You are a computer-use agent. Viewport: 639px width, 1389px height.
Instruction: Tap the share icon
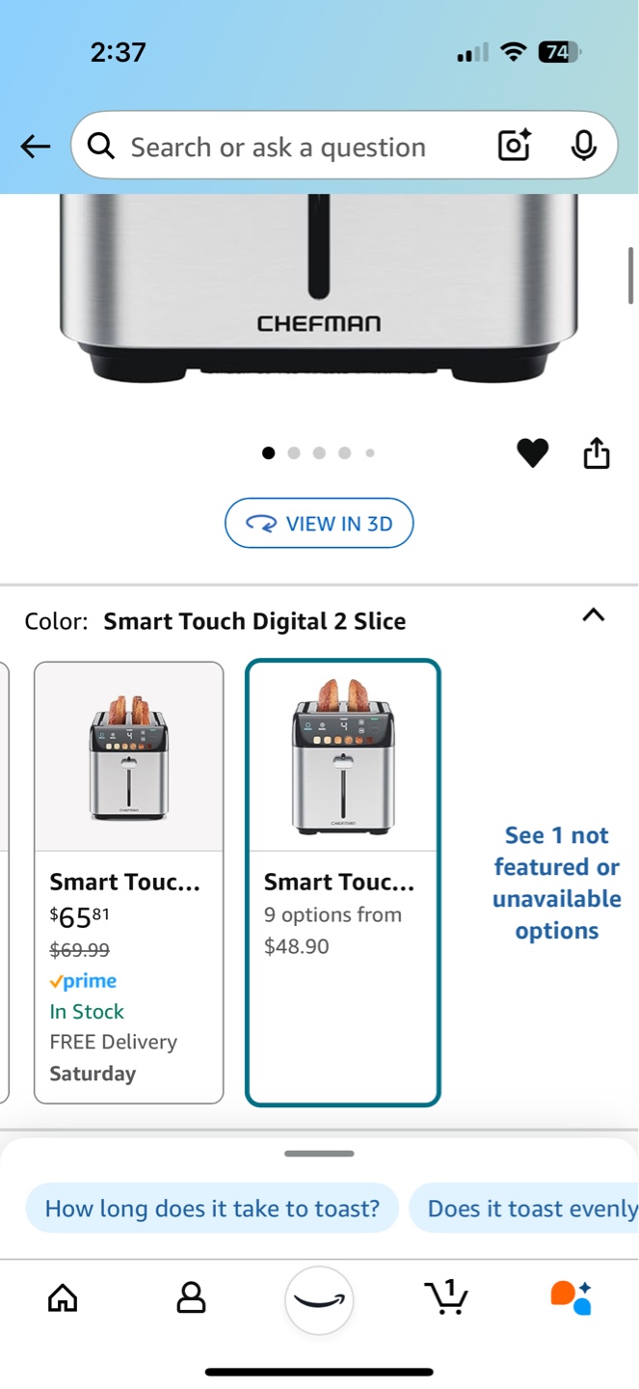tap(597, 452)
